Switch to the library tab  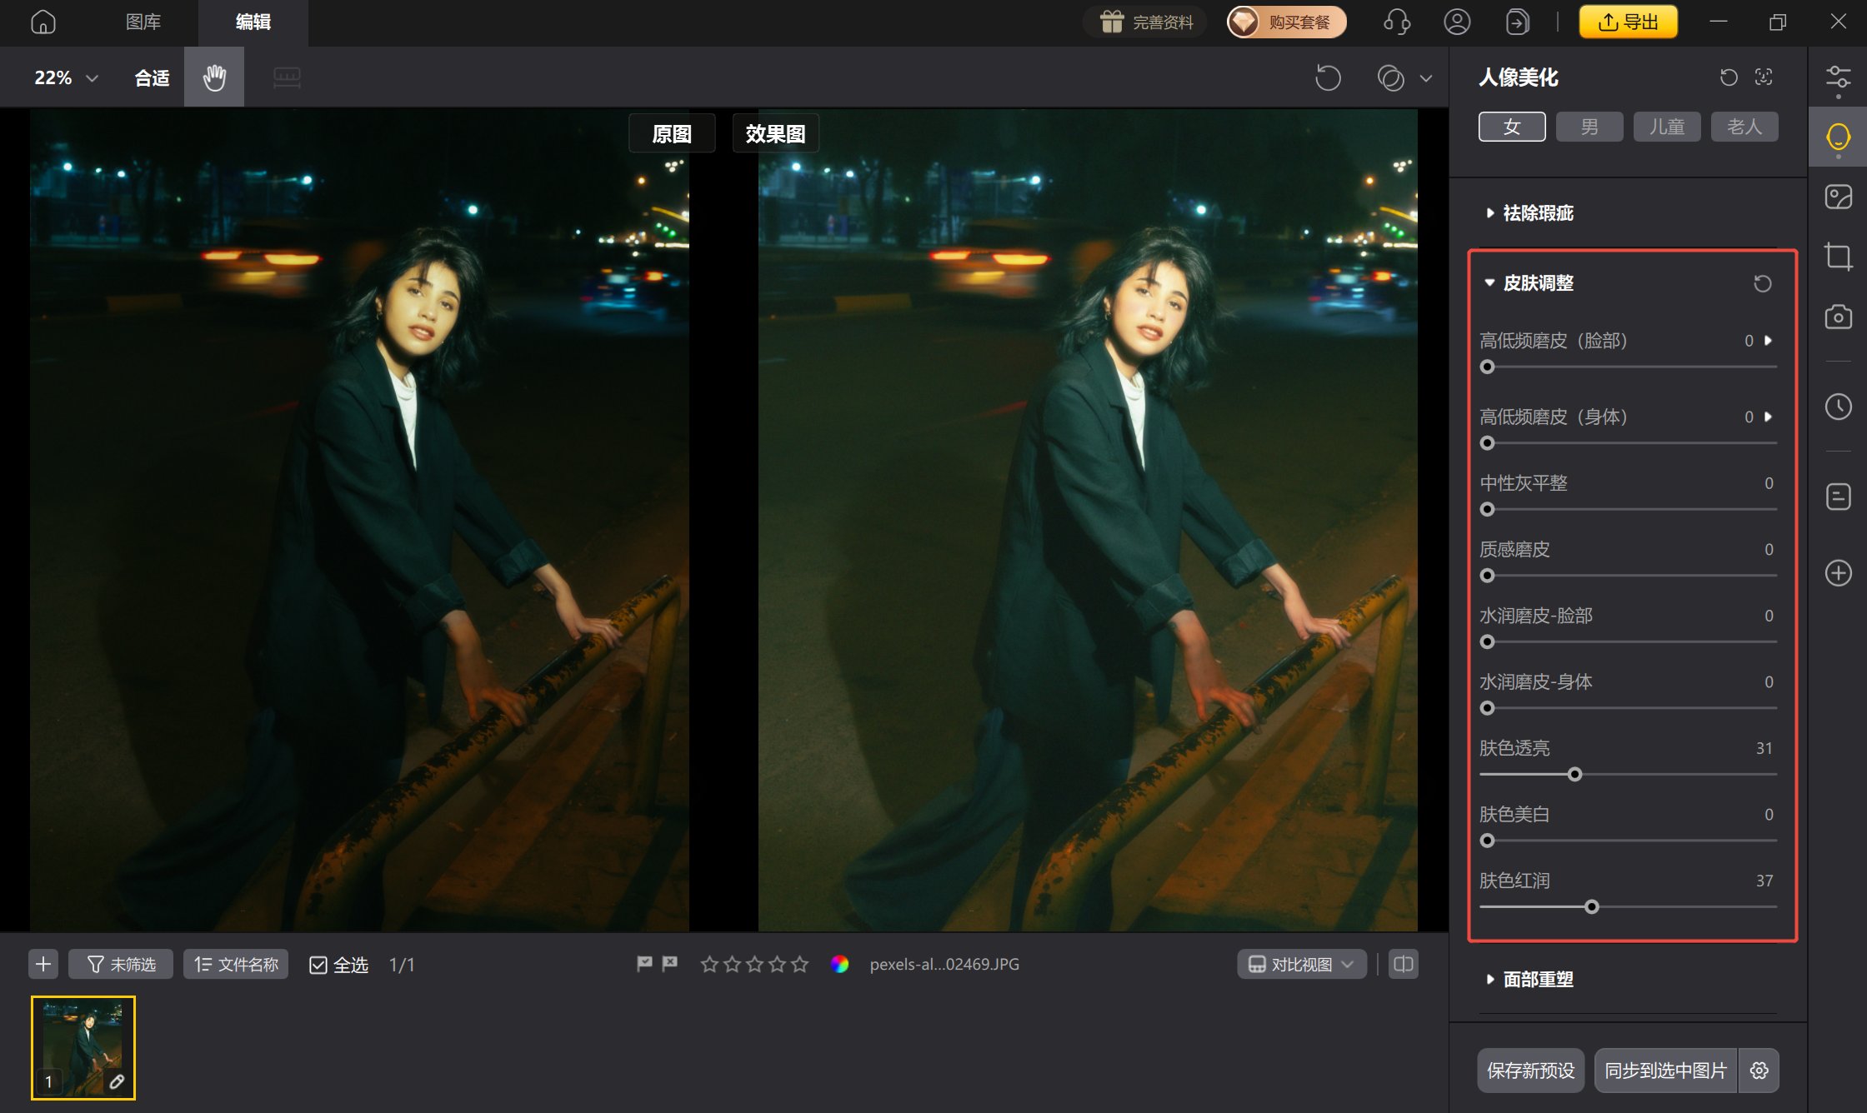coord(143,22)
